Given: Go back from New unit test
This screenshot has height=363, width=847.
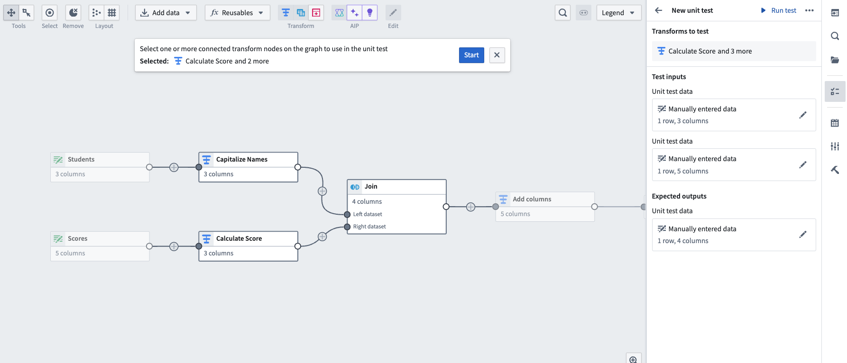Looking at the screenshot, I should pos(659,10).
